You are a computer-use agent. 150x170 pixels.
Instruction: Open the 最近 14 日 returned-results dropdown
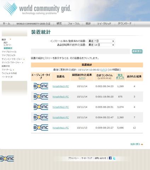click(101, 45)
